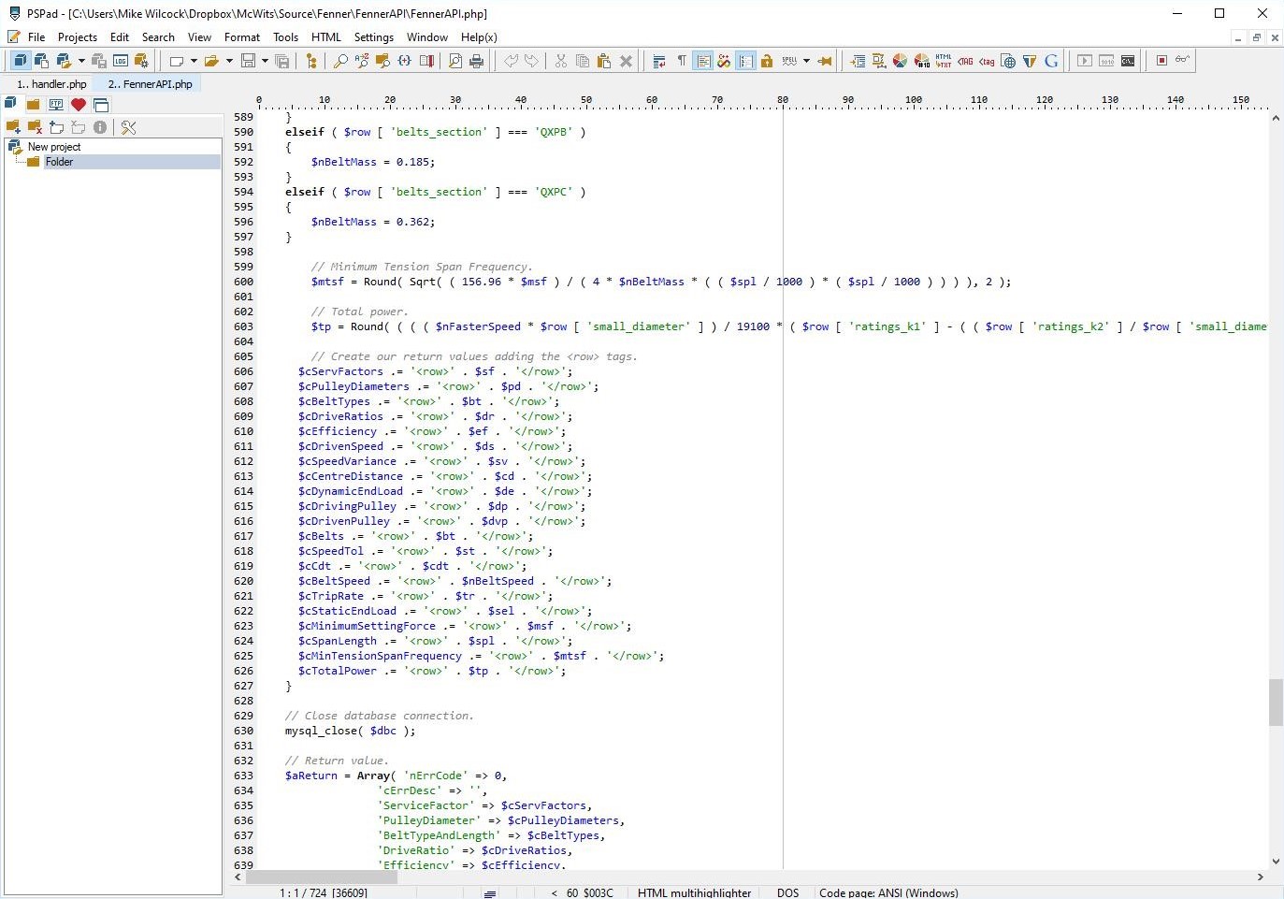The width and height of the screenshot is (1284, 899).
Task: Click the HTML to TXT conversion icon
Action: 944,61
